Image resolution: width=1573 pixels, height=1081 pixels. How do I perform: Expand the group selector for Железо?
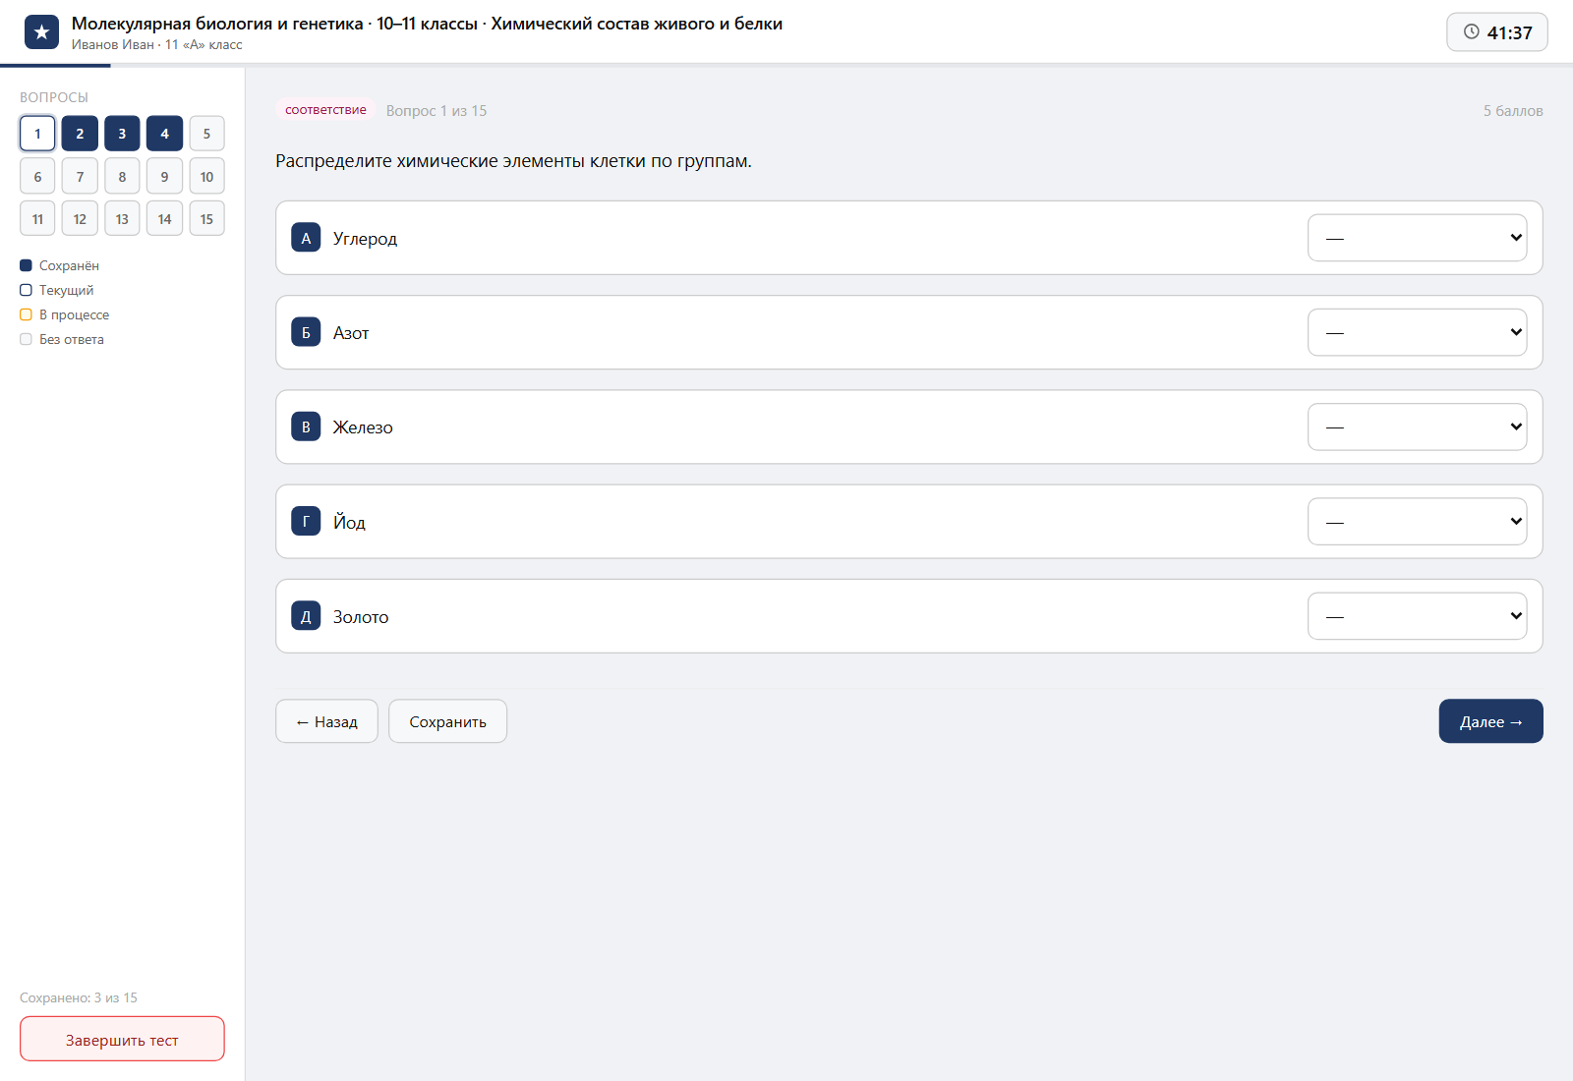pos(1417,427)
